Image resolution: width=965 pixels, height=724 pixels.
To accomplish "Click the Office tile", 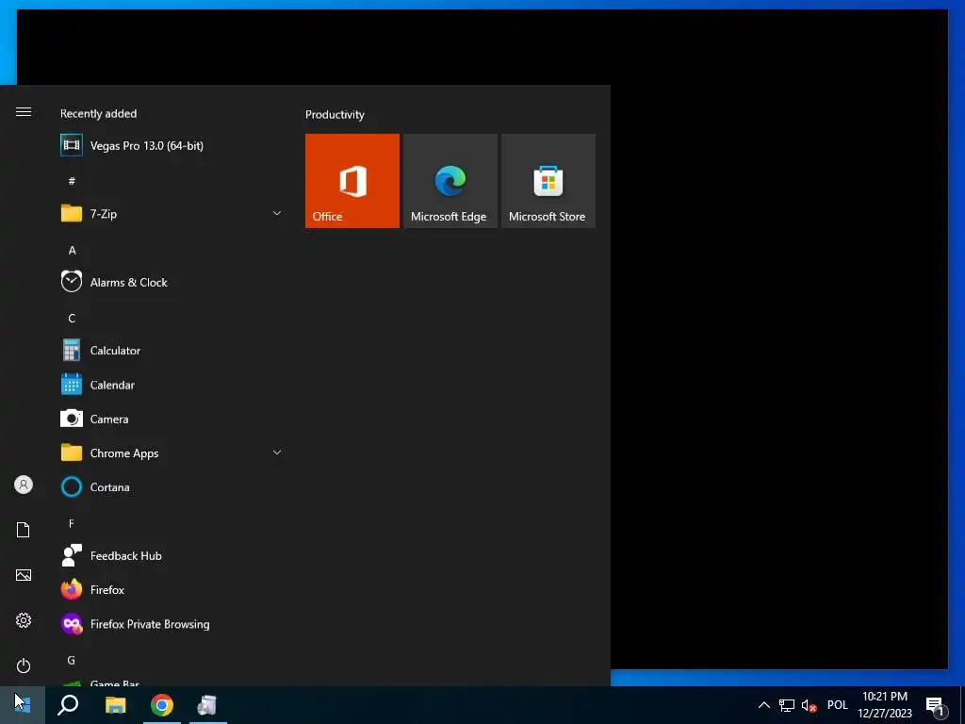I will click(352, 181).
